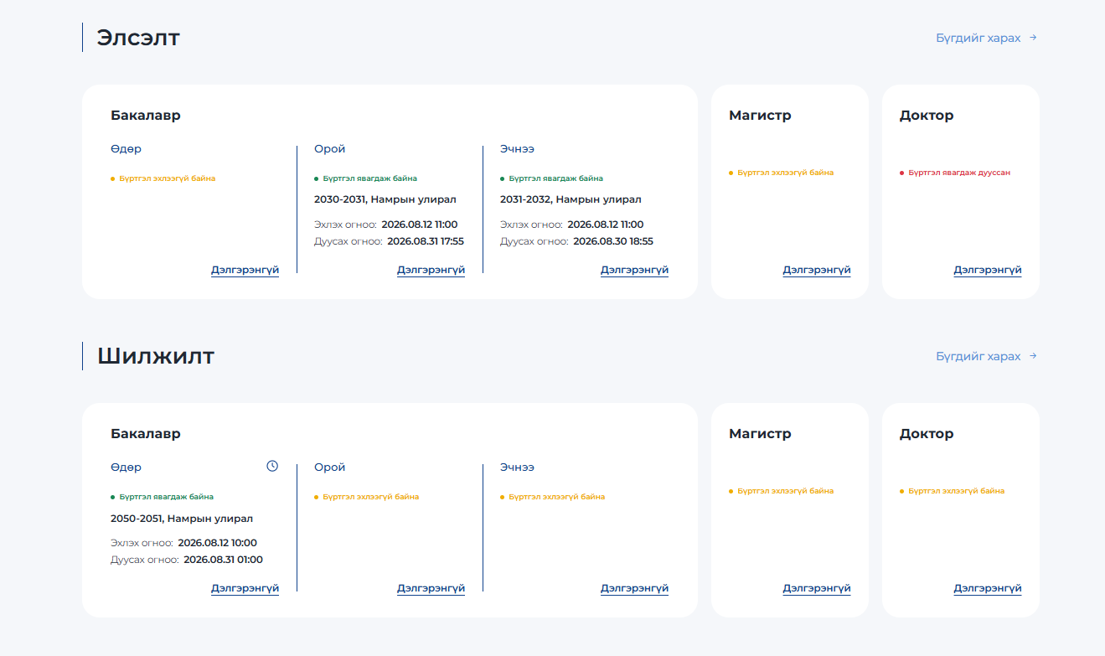Click Өдөр column label in Элсэлт Бакалавр
This screenshot has width=1105, height=656.
coord(126,149)
